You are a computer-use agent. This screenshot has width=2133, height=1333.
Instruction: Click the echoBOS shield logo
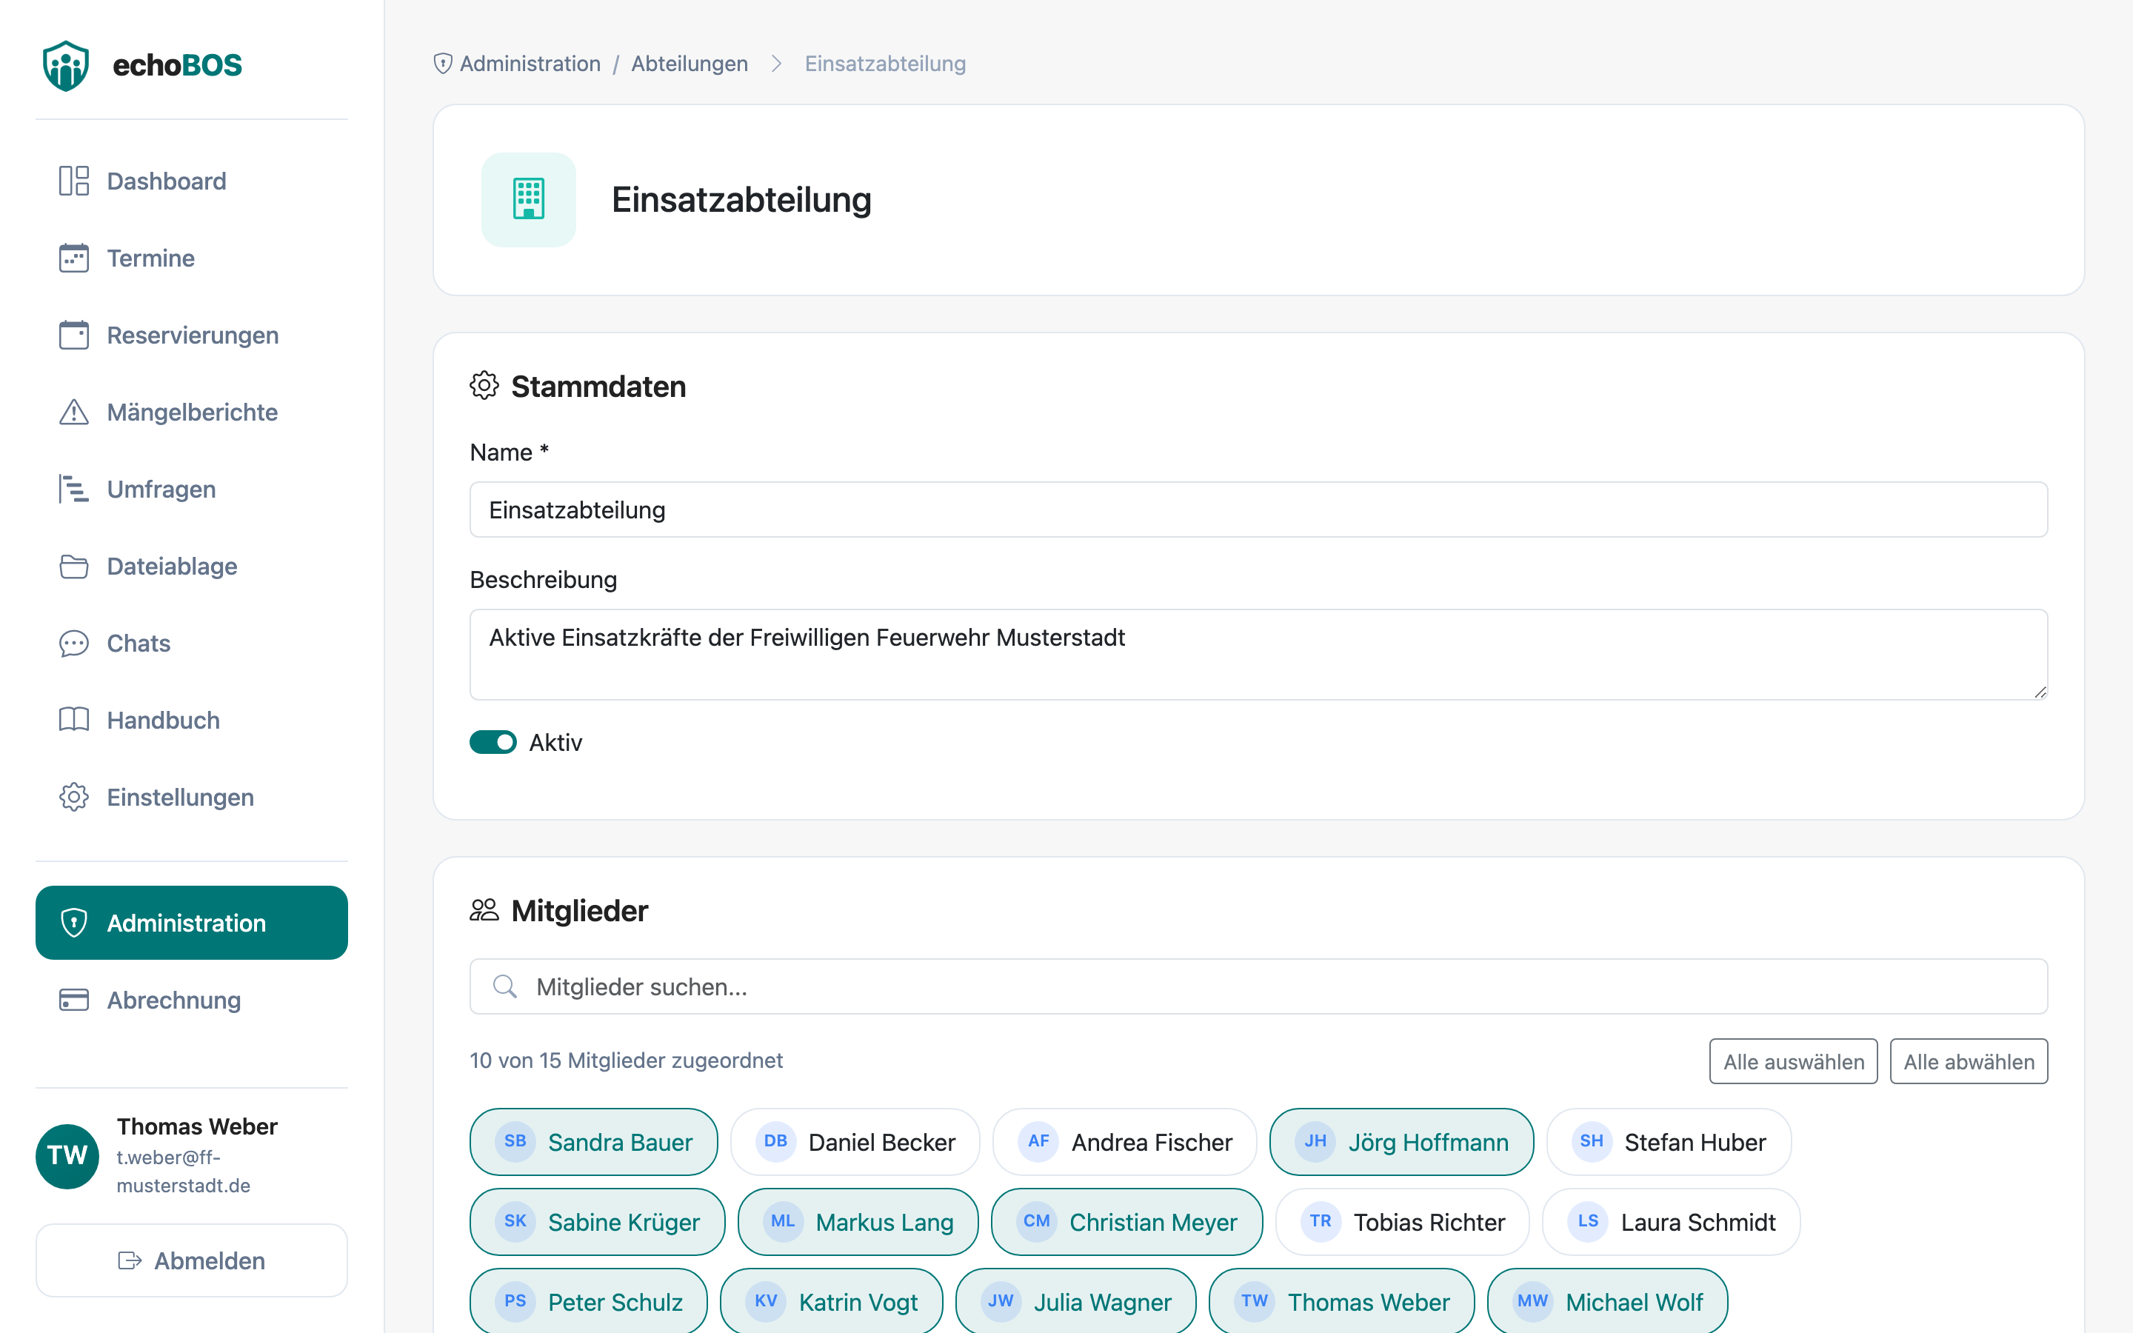[66, 65]
